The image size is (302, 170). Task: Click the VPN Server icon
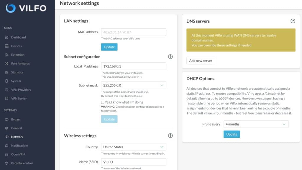click(x=6, y=99)
